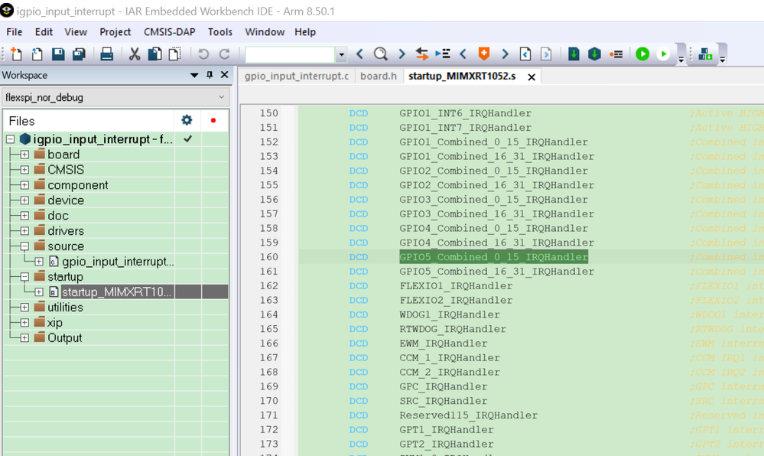The image size is (764, 456).
Task: Close the startup_MIMXRT1052.s tab
Action: point(532,77)
